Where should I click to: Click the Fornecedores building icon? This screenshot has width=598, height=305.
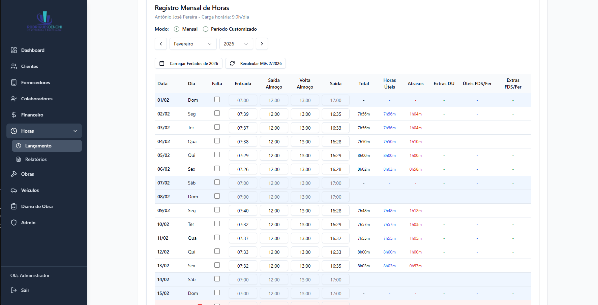pyautogui.click(x=14, y=82)
